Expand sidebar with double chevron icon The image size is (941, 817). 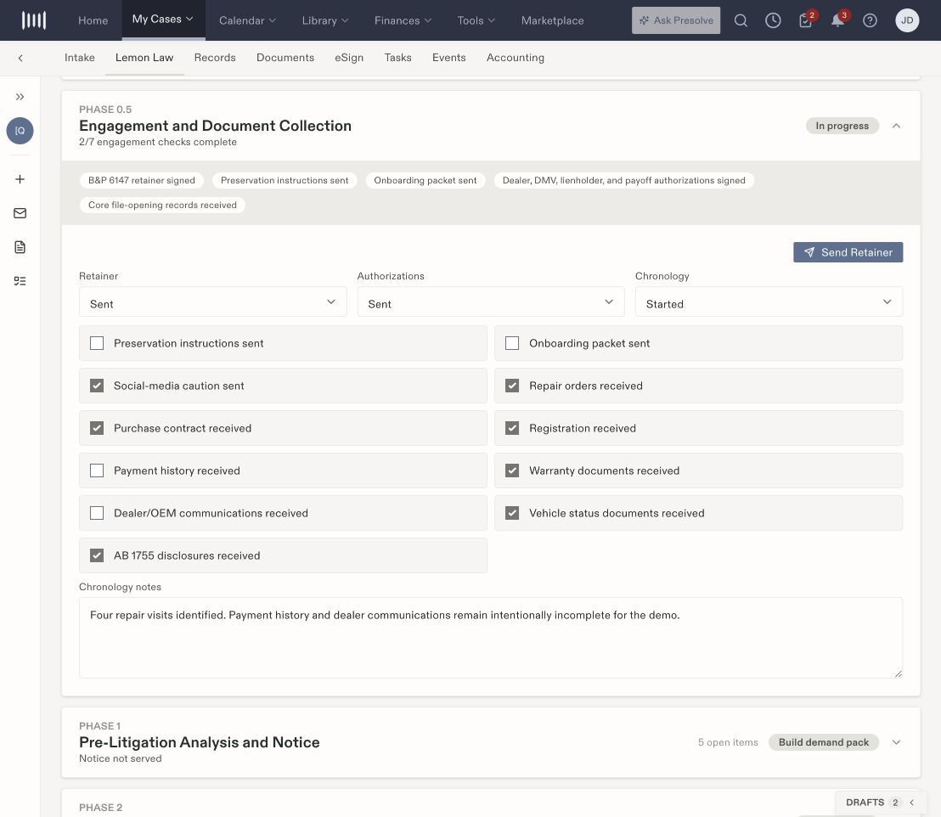(20, 97)
